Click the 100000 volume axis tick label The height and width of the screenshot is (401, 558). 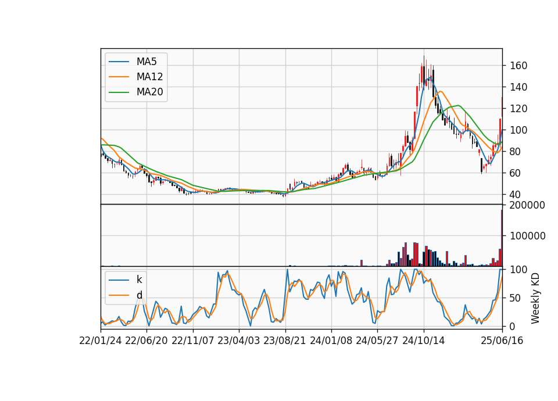[527, 236]
